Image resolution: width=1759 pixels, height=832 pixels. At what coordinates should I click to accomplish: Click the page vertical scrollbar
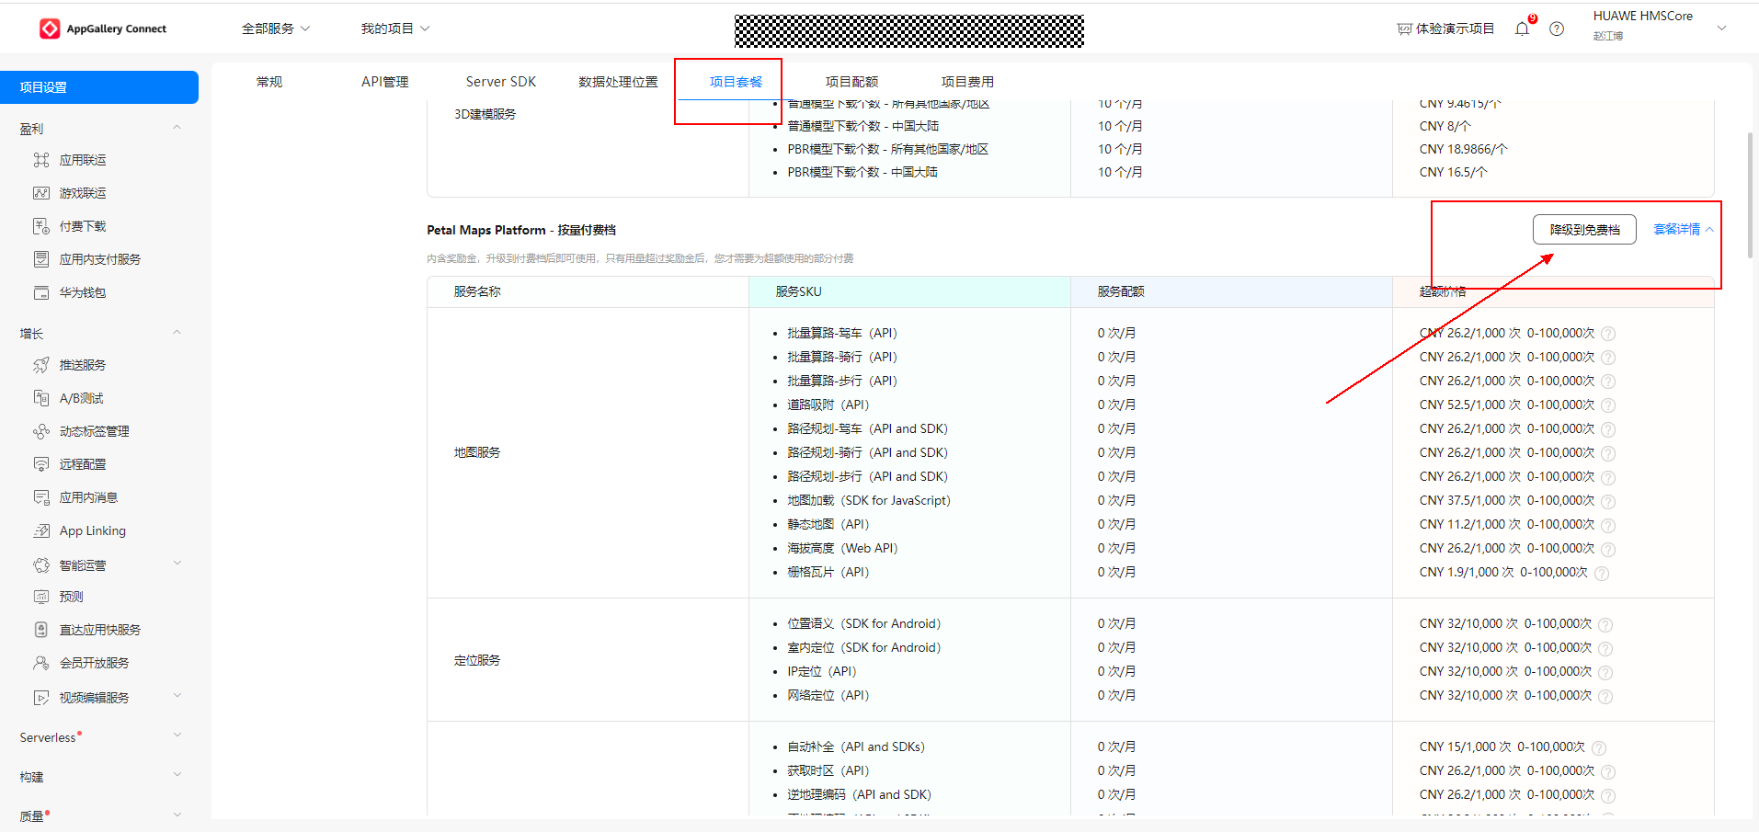(x=1750, y=196)
